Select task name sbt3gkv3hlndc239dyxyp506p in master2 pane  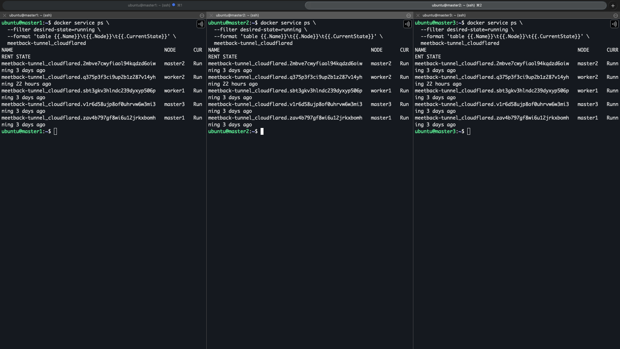tap(285, 91)
